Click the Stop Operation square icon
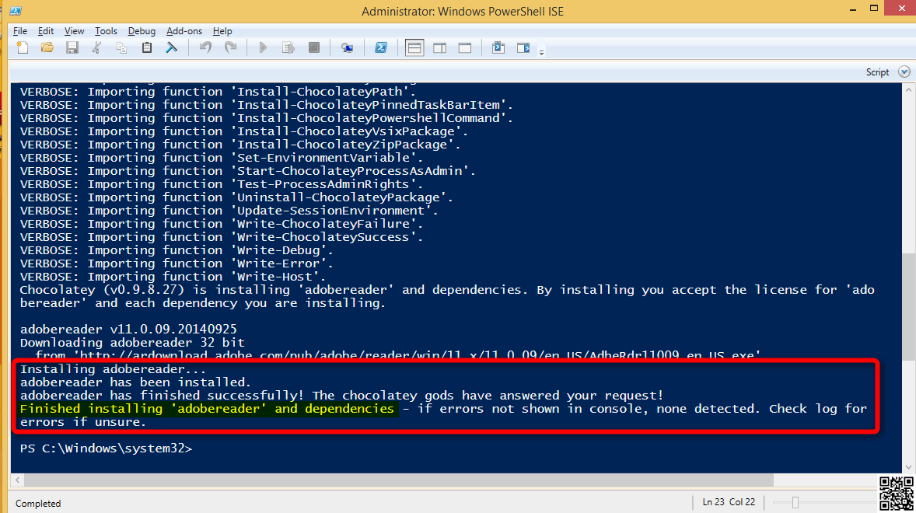916x513 pixels. pos(313,48)
